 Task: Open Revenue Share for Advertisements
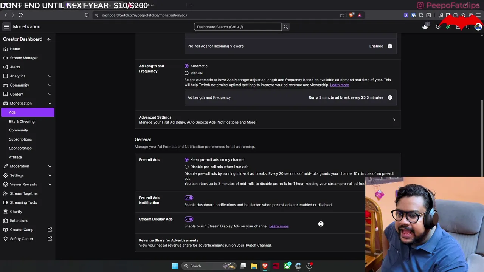[268, 243]
